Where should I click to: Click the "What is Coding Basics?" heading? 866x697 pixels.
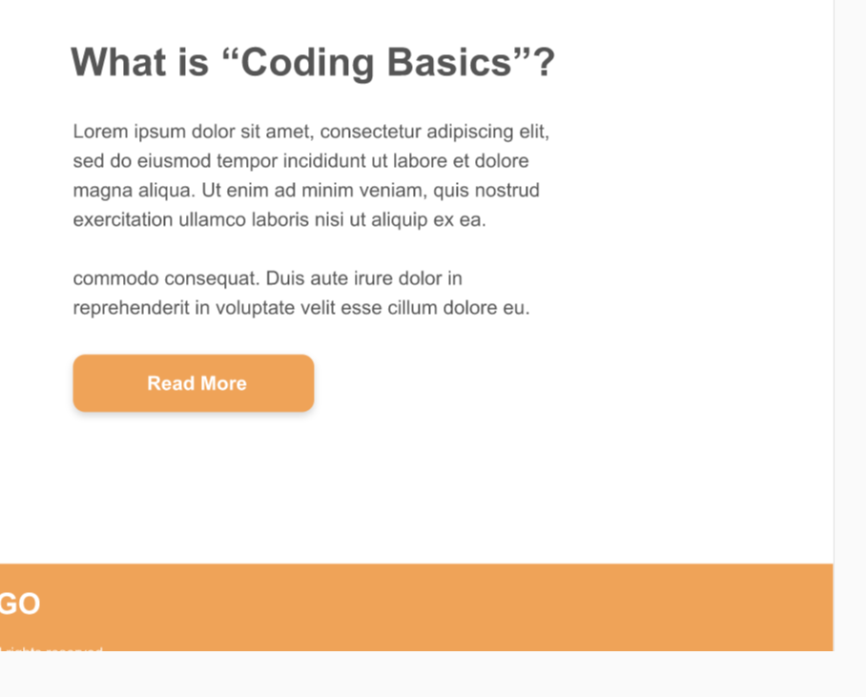(312, 63)
